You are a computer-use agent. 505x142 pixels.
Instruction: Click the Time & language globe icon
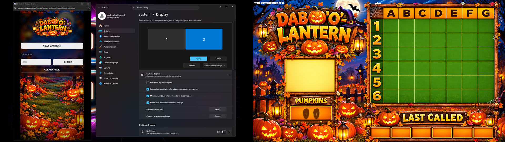pyautogui.click(x=100, y=63)
